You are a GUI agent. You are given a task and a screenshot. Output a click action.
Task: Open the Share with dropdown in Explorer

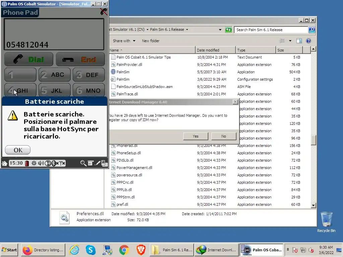point(124,41)
